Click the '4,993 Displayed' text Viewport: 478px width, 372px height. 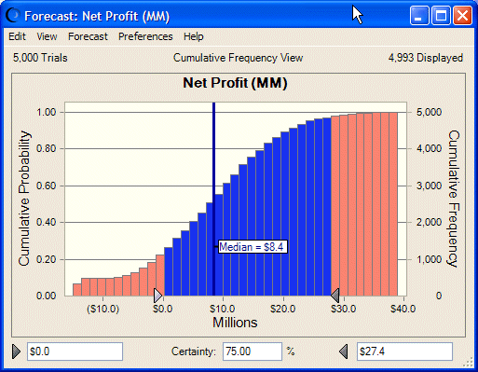pos(426,58)
